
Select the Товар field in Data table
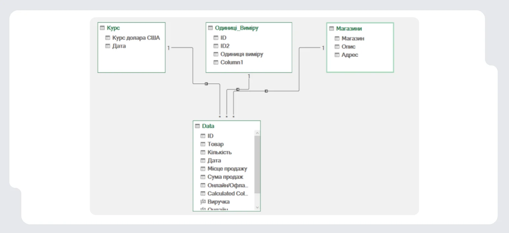pos(216,144)
